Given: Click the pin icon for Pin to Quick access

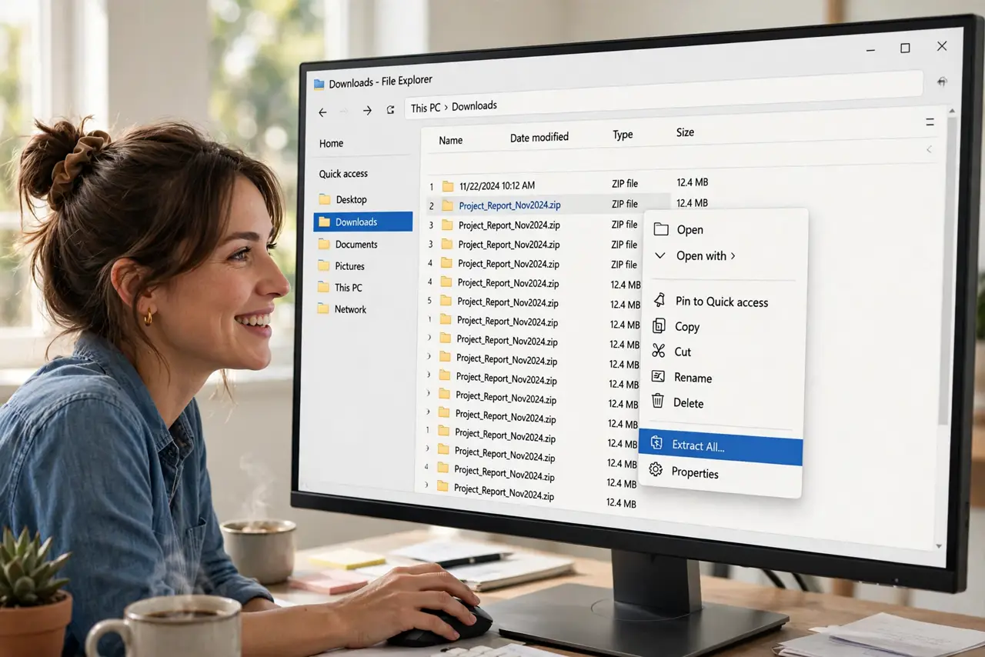Looking at the screenshot, I should coord(659,300).
